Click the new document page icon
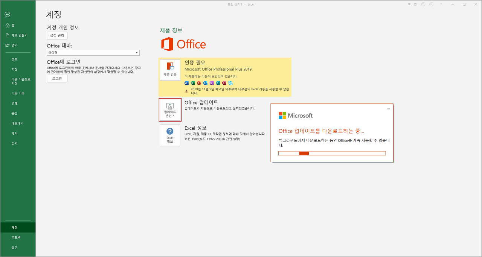This screenshot has height=257, width=482. tap(7, 35)
